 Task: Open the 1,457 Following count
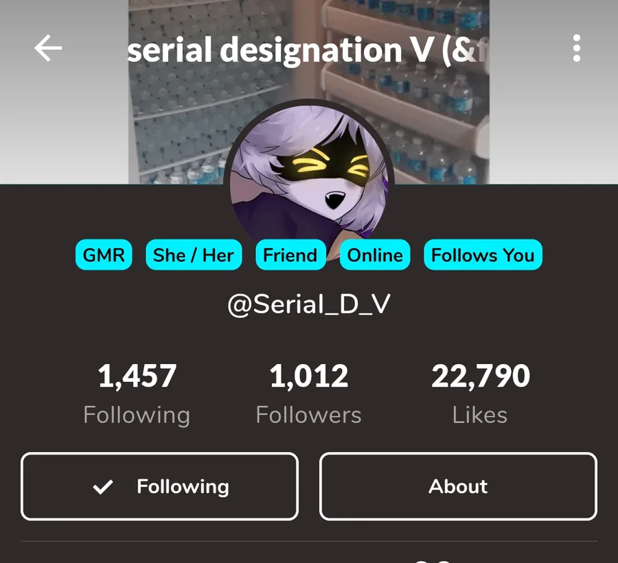click(137, 376)
